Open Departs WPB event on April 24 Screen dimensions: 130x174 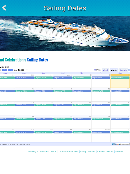click(101, 119)
